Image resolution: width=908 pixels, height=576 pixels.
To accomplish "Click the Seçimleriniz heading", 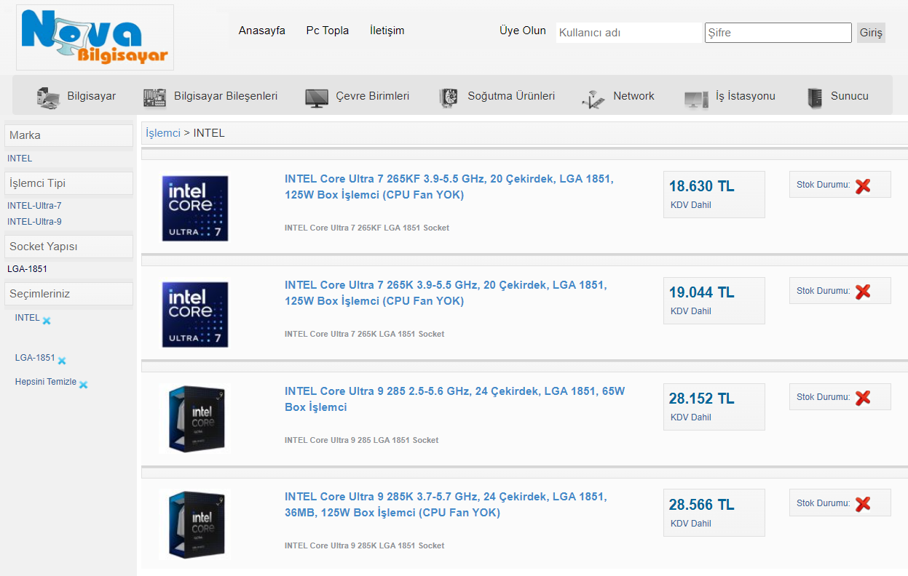I will [68, 294].
